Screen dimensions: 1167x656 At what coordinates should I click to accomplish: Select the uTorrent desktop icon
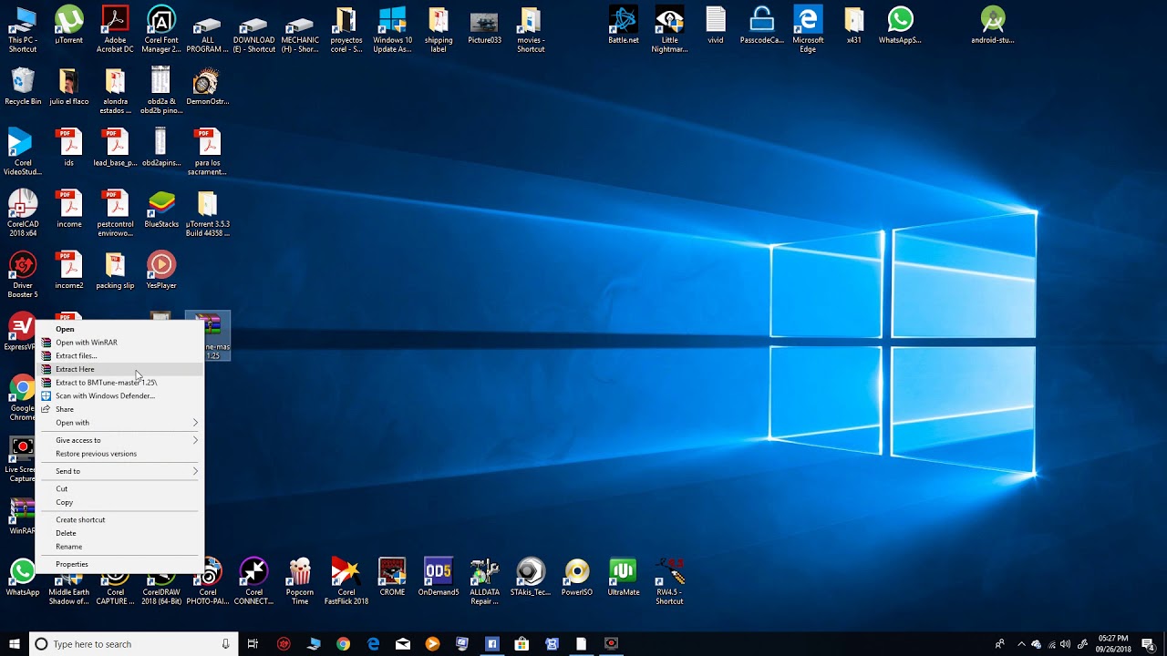pos(68,26)
